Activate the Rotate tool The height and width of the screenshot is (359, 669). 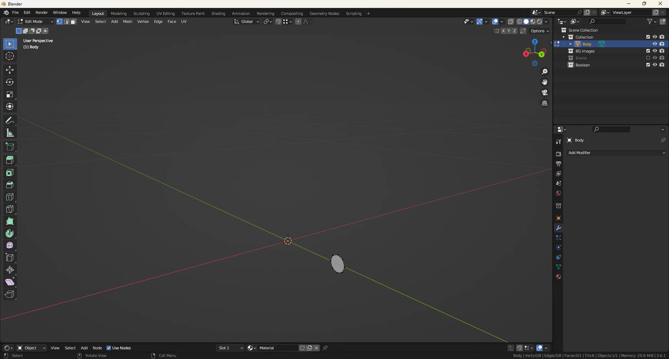(x=10, y=82)
